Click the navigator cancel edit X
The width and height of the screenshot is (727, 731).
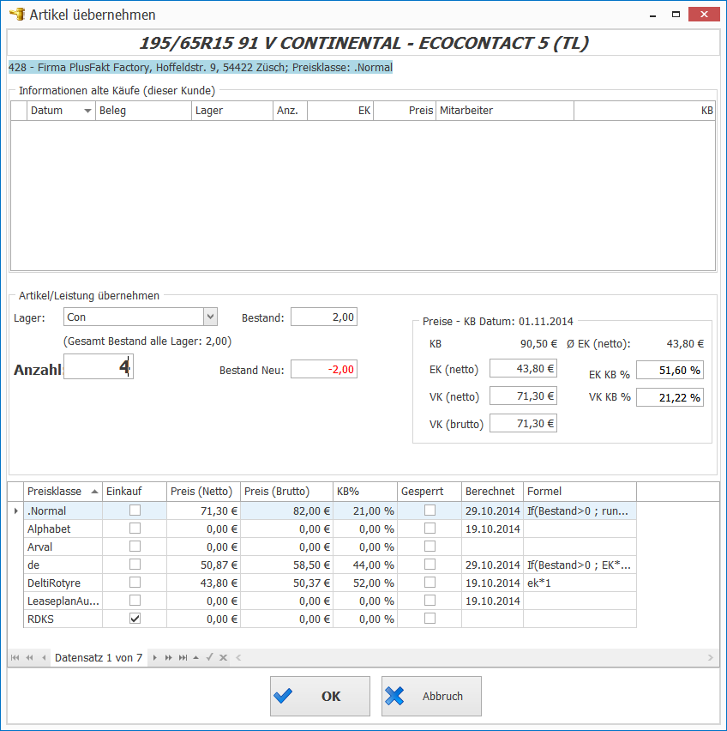pos(223,657)
